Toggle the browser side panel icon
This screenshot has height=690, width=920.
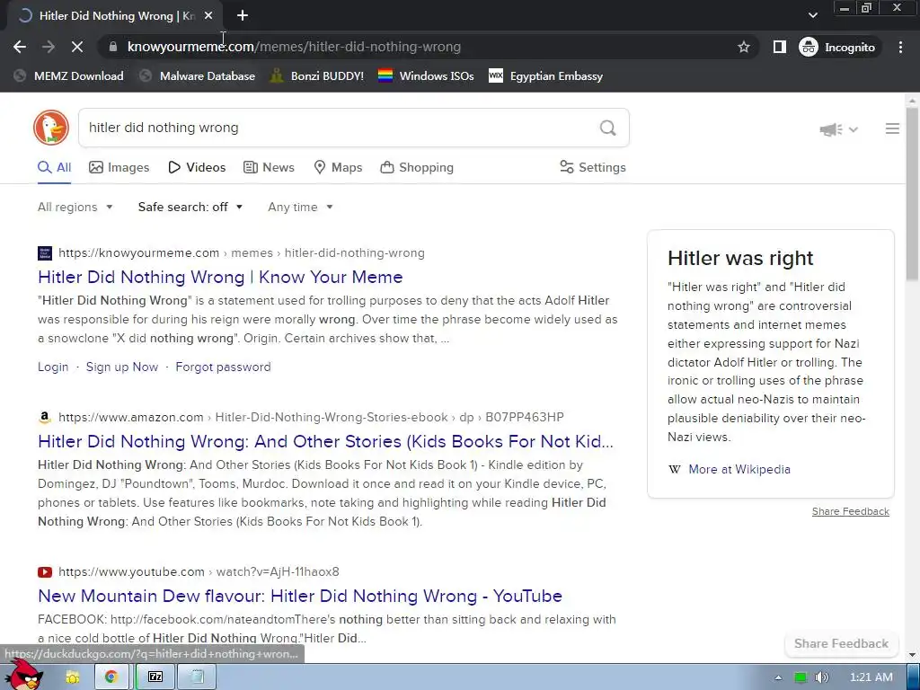pyautogui.click(x=779, y=47)
